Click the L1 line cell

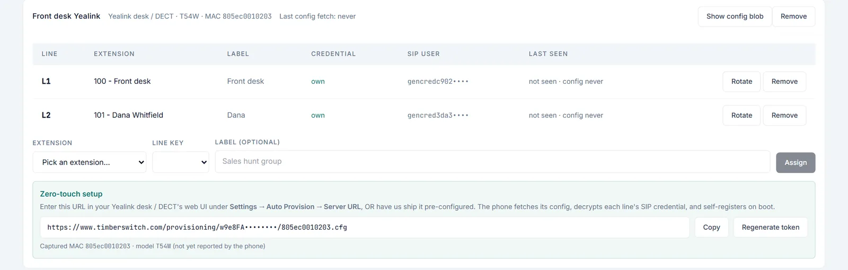coord(46,81)
